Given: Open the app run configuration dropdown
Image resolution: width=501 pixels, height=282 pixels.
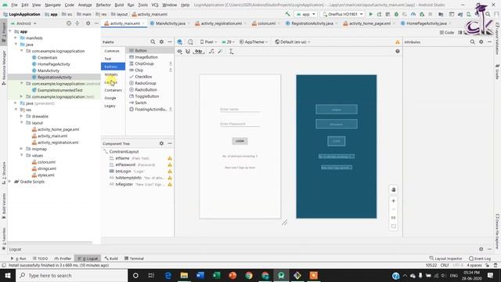Looking at the screenshot, I should 306,14.
